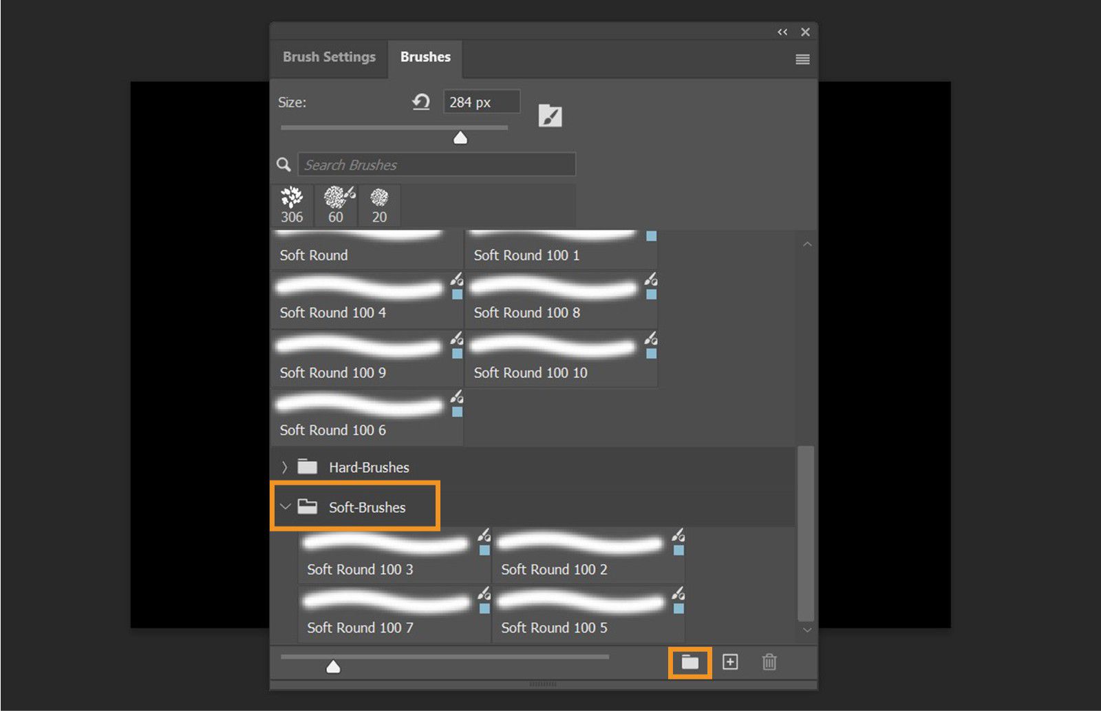This screenshot has height=711, width=1101.
Task: Toggle the Brush Settings panel icon
Action: point(550,115)
